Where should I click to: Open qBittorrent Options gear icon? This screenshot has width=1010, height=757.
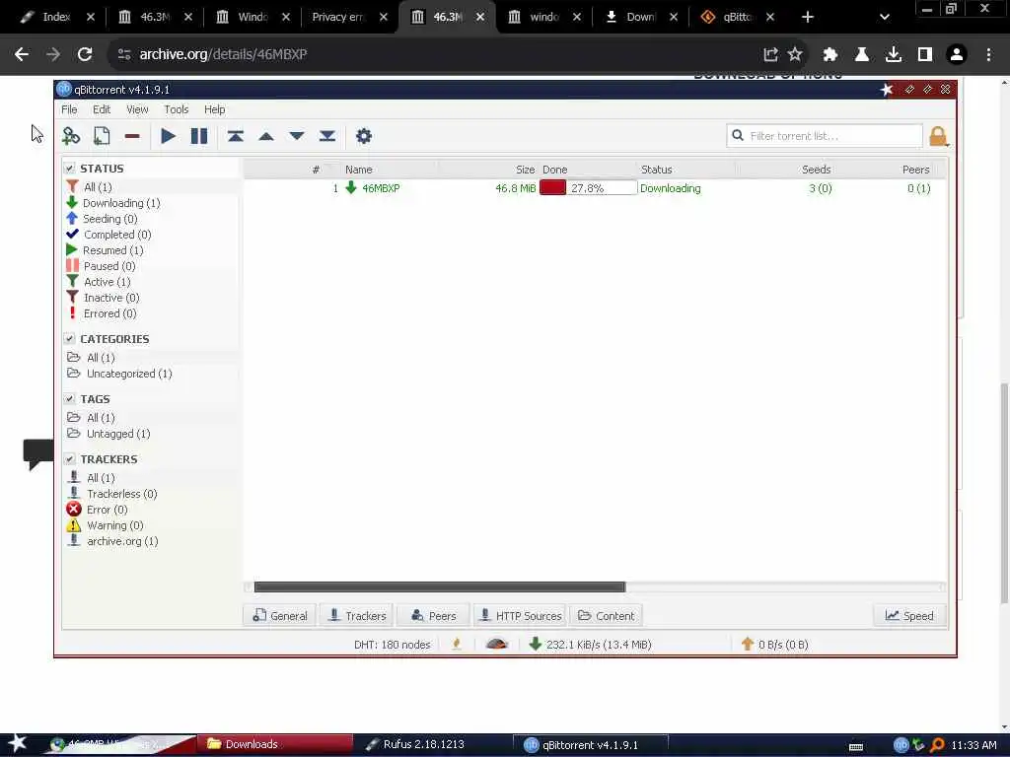tap(364, 136)
